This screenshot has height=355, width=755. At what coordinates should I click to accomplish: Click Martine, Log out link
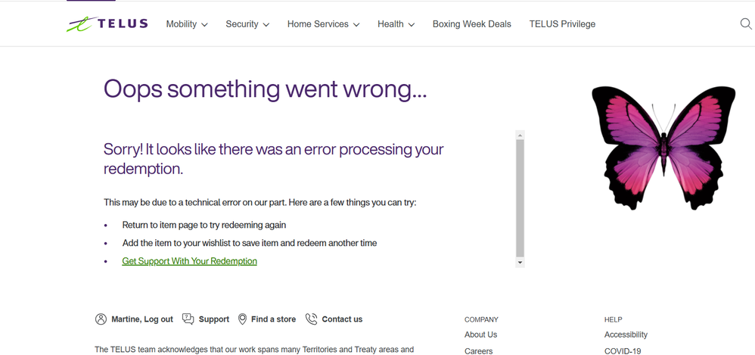[142, 319]
